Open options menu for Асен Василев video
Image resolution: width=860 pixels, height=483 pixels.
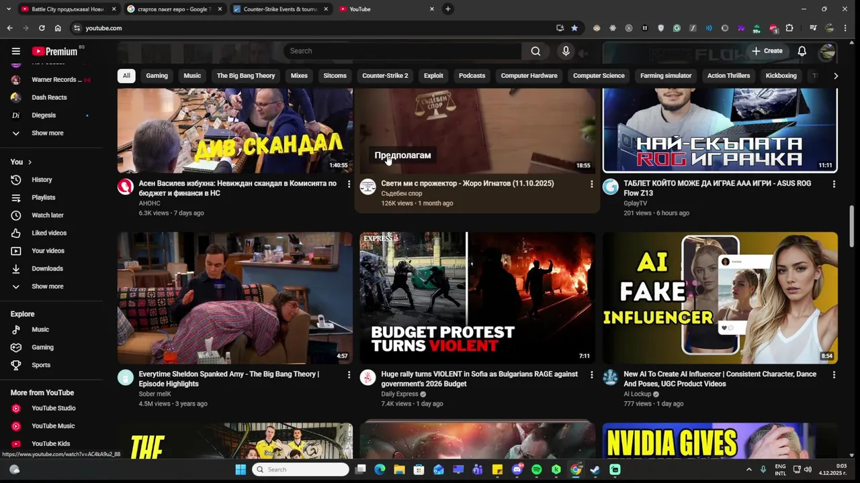point(349,184)
